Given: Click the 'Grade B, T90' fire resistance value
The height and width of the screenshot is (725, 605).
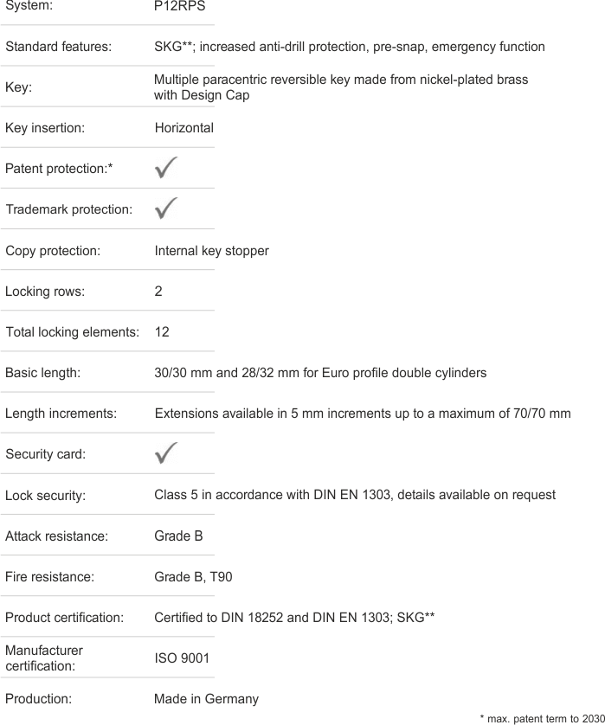Looking at the screenshot, I should (192, 577).
